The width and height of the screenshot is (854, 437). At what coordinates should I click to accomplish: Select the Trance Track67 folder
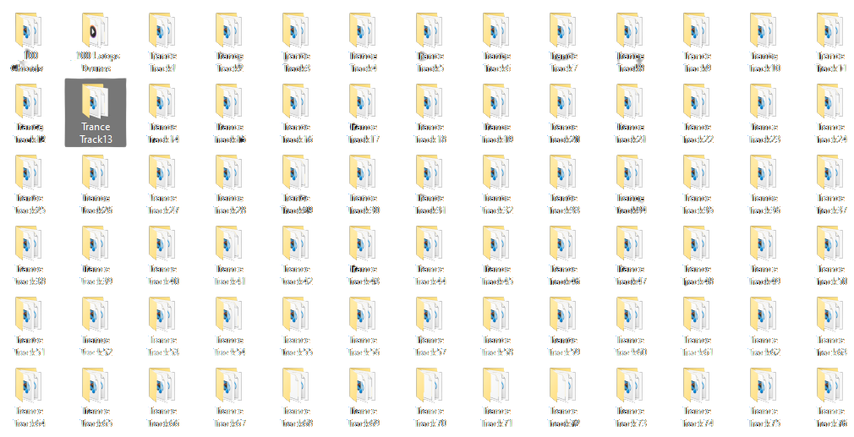(229, 386)
